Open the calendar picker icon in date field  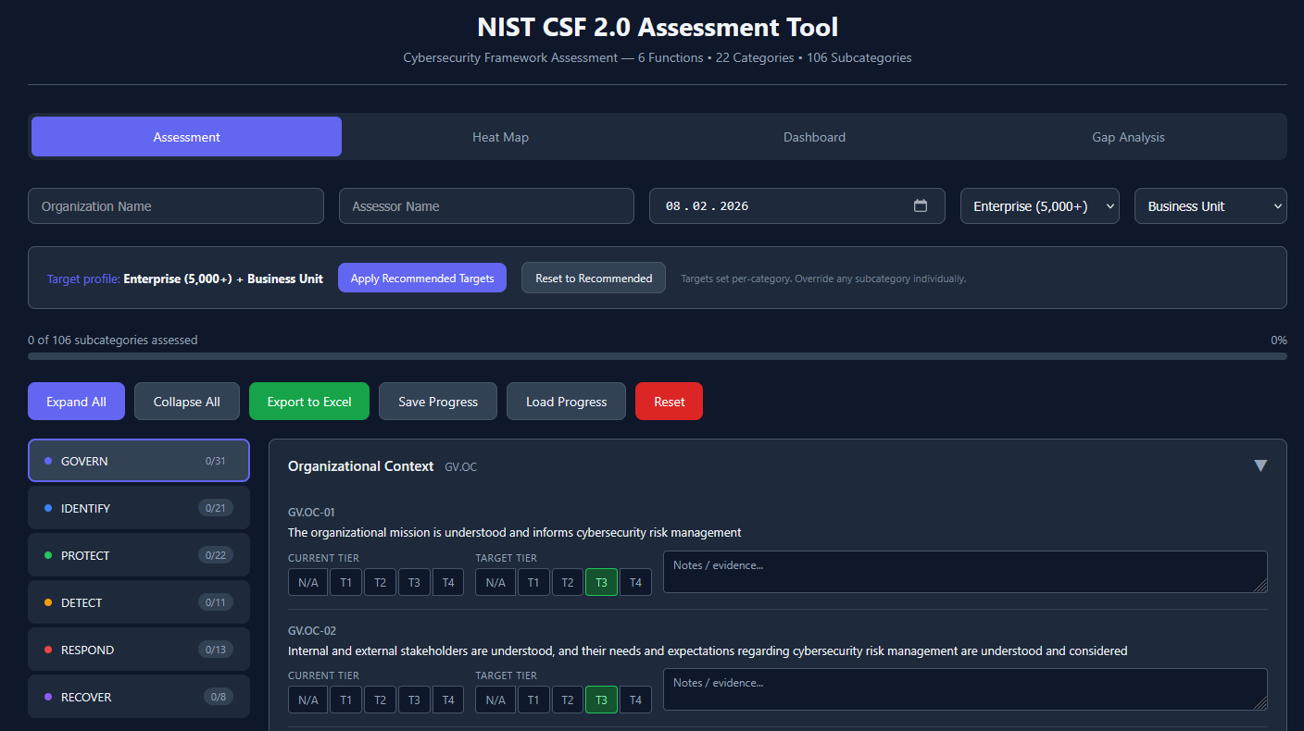click(920, 206)
